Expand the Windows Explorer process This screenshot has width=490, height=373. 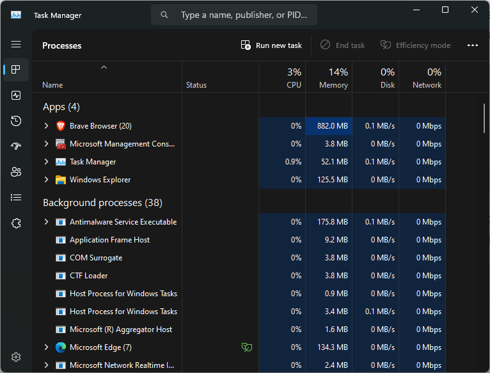click(x=46, y=180)
